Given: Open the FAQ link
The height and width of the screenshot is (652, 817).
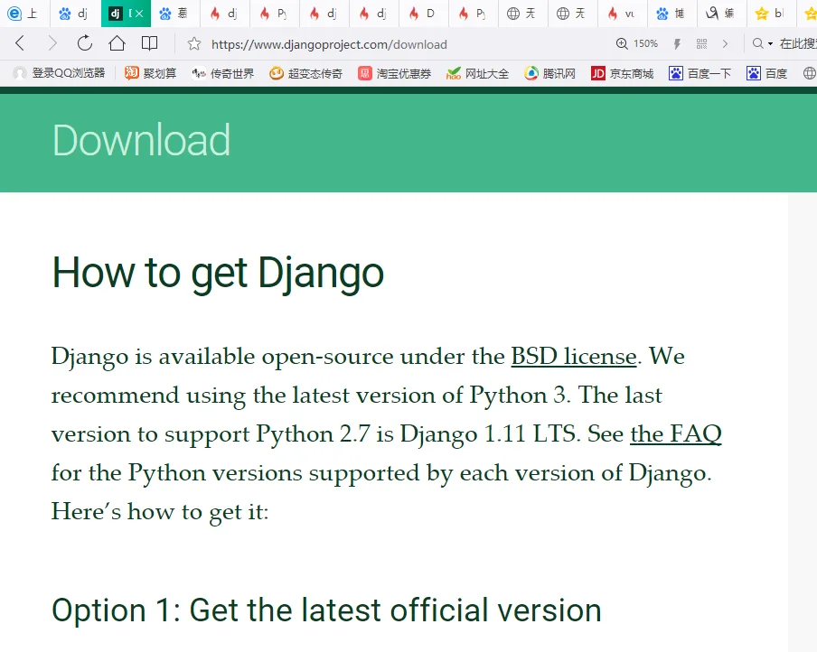Looking at the screenshot, I should point(676,434).
